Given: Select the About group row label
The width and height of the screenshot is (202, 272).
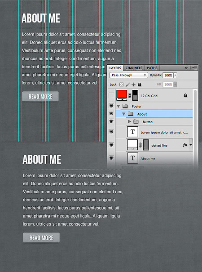Looking at the screenshot, I should tap(142, 114).
